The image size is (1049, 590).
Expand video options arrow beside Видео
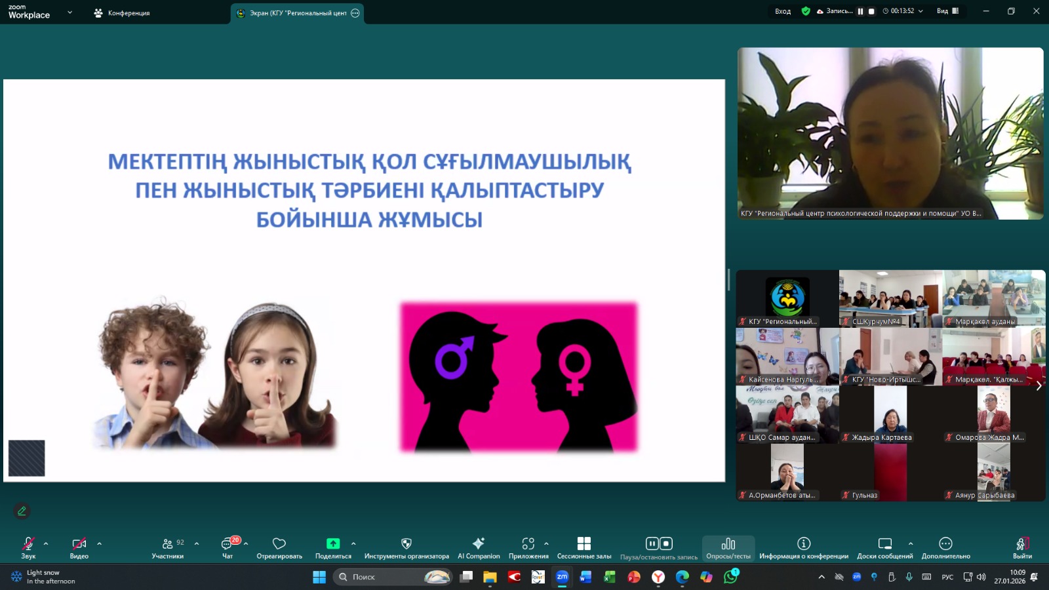(100, 543)
